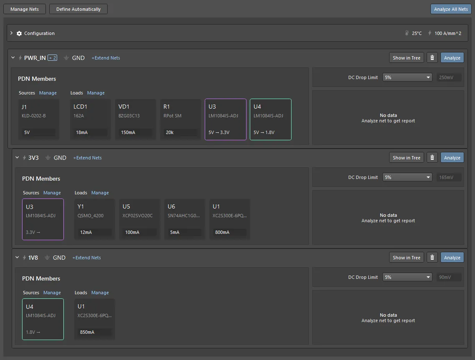Click trash icon for 1V8 net

tap(432, 258)
